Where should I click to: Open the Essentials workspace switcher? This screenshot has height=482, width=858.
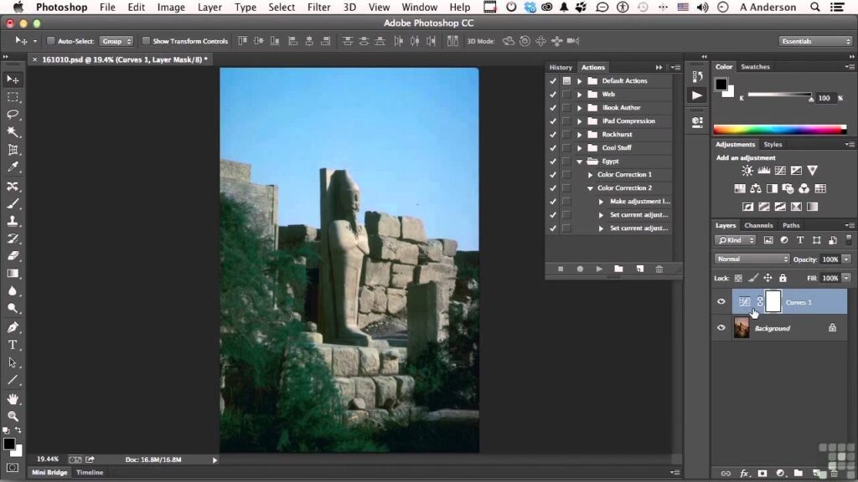(815, 41)
